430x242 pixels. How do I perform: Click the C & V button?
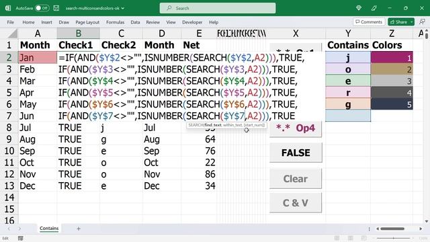(296, 203)
